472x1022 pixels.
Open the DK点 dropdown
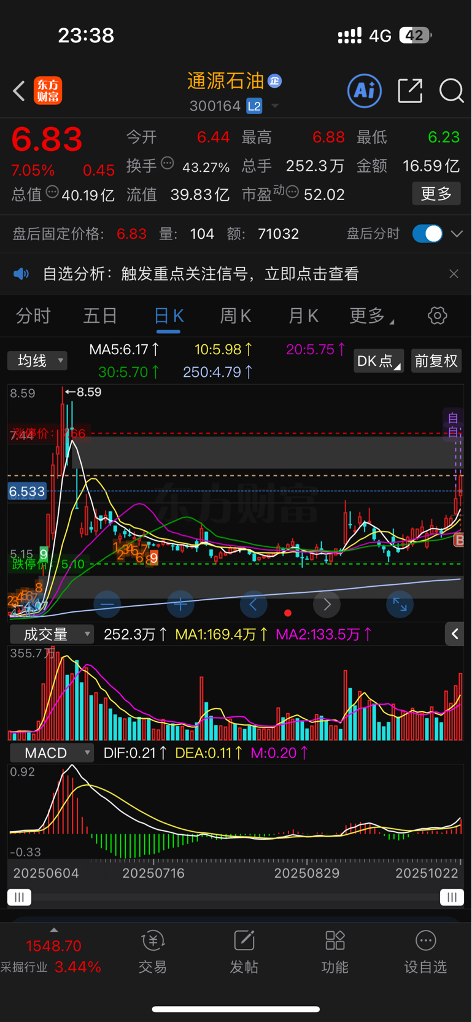point(379,361)
